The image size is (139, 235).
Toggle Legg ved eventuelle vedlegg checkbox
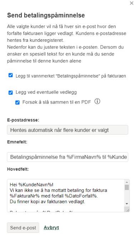pos(11,92)
